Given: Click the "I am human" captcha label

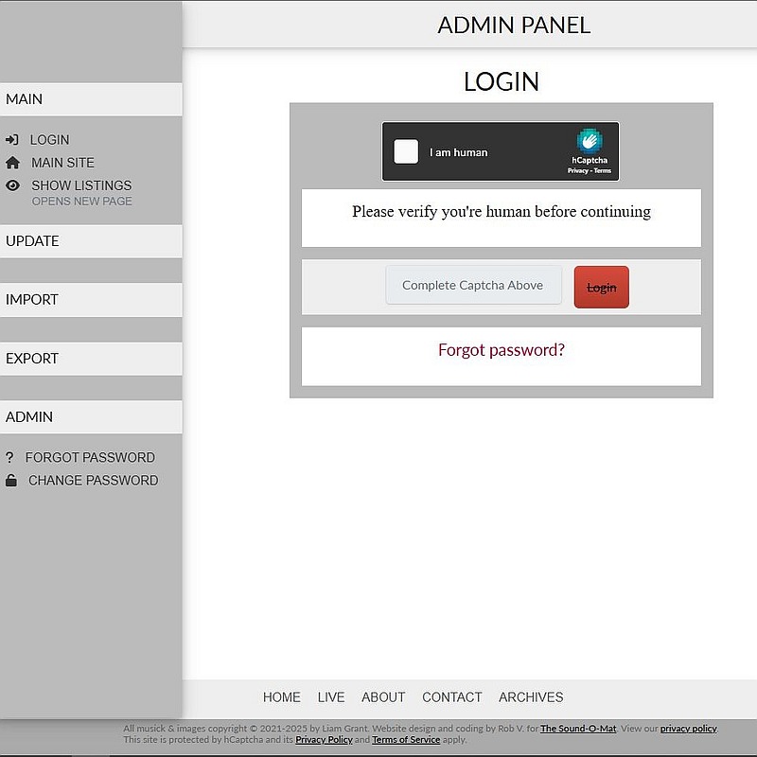Looking at the screenshot, I should 459,152.
